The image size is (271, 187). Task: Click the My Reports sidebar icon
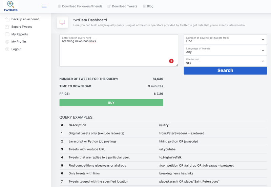coord(7,34)
